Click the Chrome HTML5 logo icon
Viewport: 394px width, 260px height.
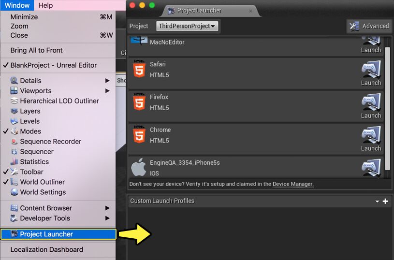(x=139, y=134)
